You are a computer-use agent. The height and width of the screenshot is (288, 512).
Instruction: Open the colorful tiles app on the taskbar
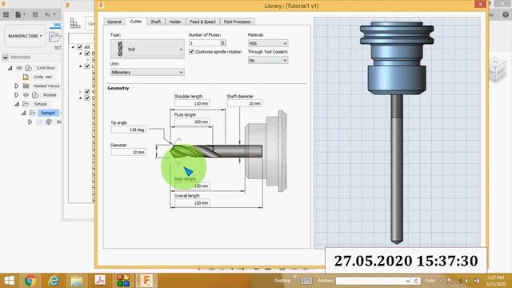123,281
